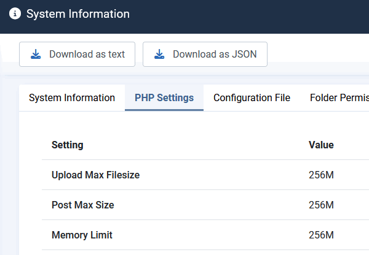Screen dimensions: 369x255
Task: Select the Upload Max Filesize row label
Action: 95,175
